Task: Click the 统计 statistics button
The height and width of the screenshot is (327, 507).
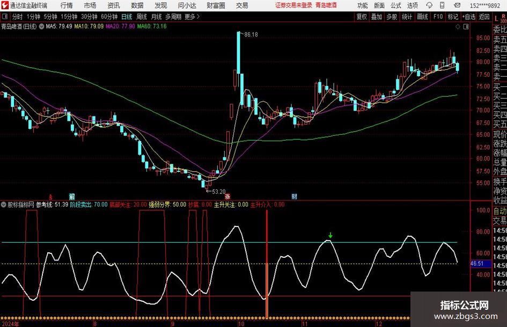Action: [407, 17]
